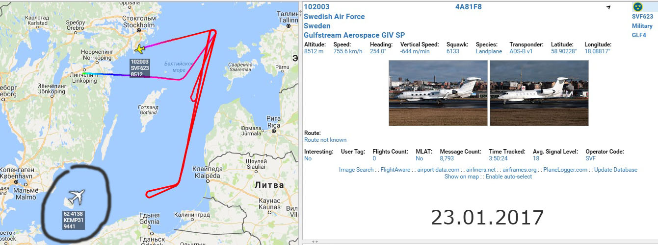
Task: Open the left Gulfstream aircraft photo
Action: pyautogui.click(x=438, y=93)
